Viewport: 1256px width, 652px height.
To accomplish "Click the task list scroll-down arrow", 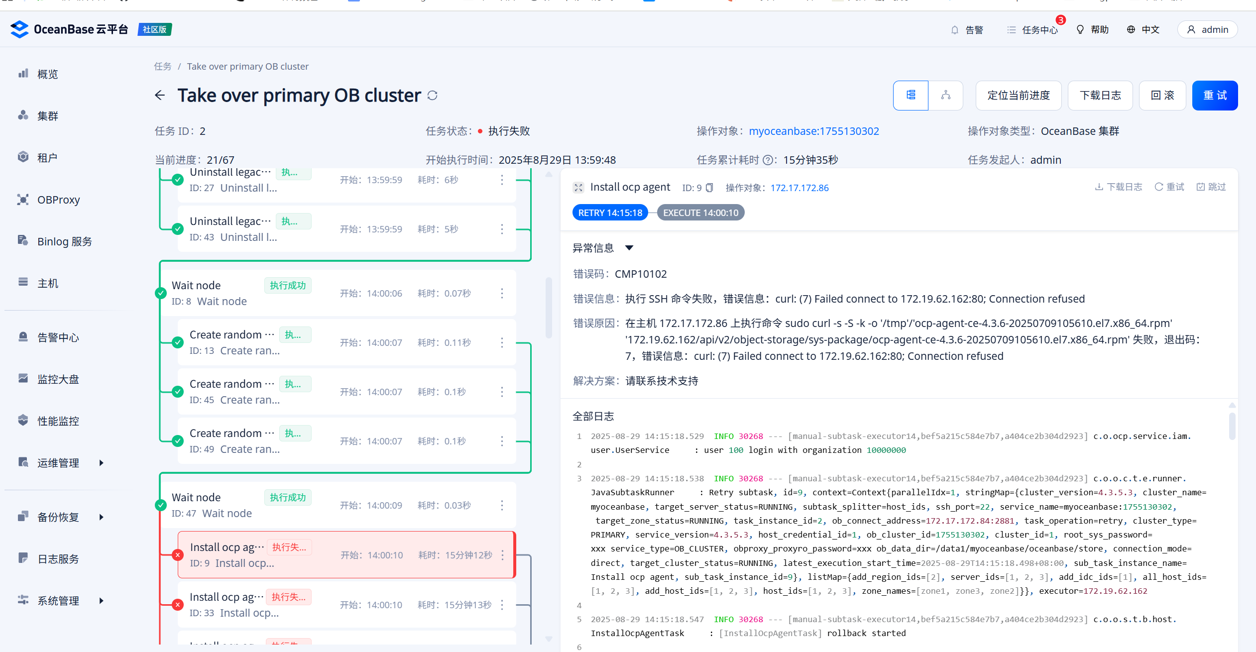I will (x=549, y=639).
